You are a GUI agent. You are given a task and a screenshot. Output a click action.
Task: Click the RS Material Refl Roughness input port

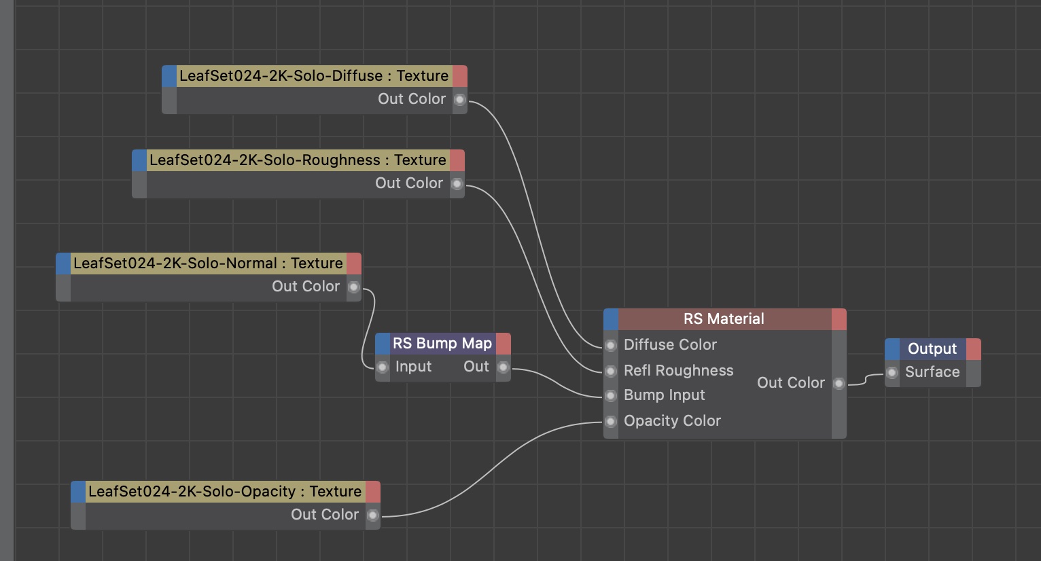611,371
